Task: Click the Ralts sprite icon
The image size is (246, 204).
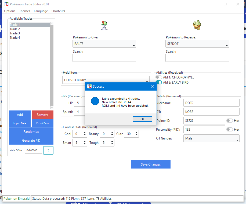Action: pos(104,26)
